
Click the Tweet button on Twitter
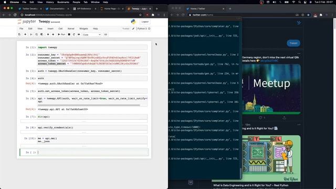pyautogui.click(x=293, y=43)
